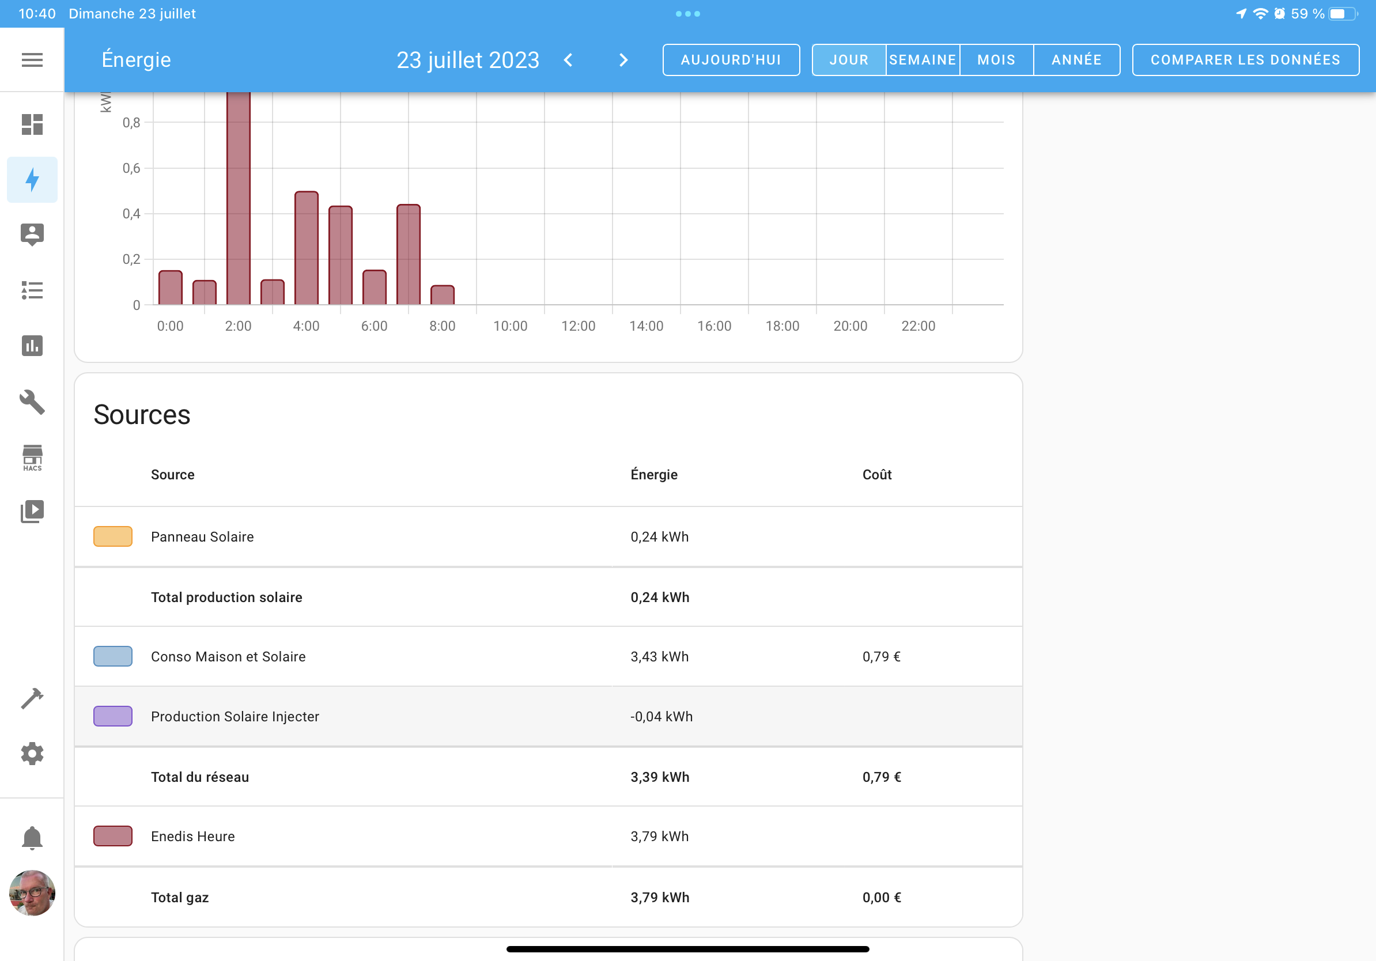Tap the Source column header
The width and height of the screenshot is (1376, 961).
173,475
